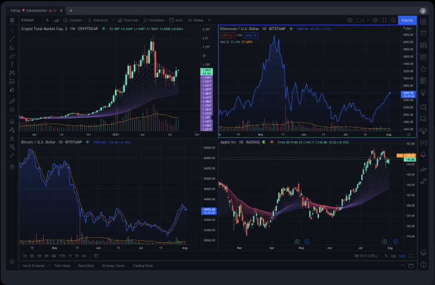Open the help question mark icon
Screen dimensions: 435x285
click(423, 265)
